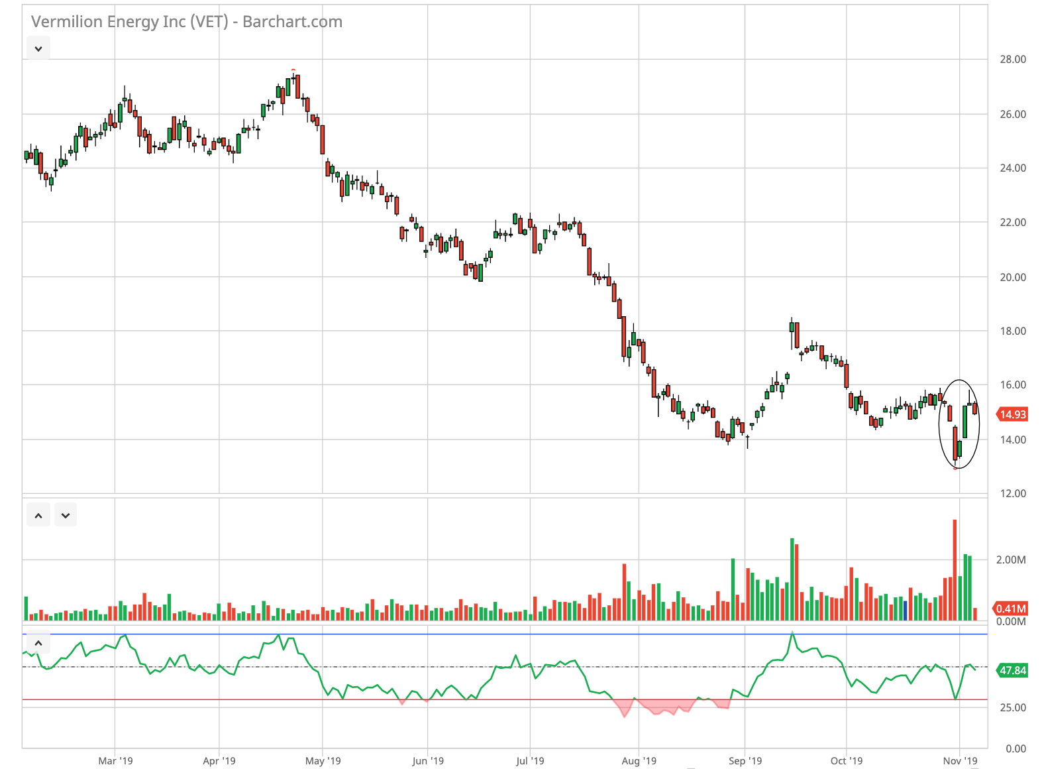Click the 28.00 price axis label
1044x769 pixels.
(x=1013, y=60)
